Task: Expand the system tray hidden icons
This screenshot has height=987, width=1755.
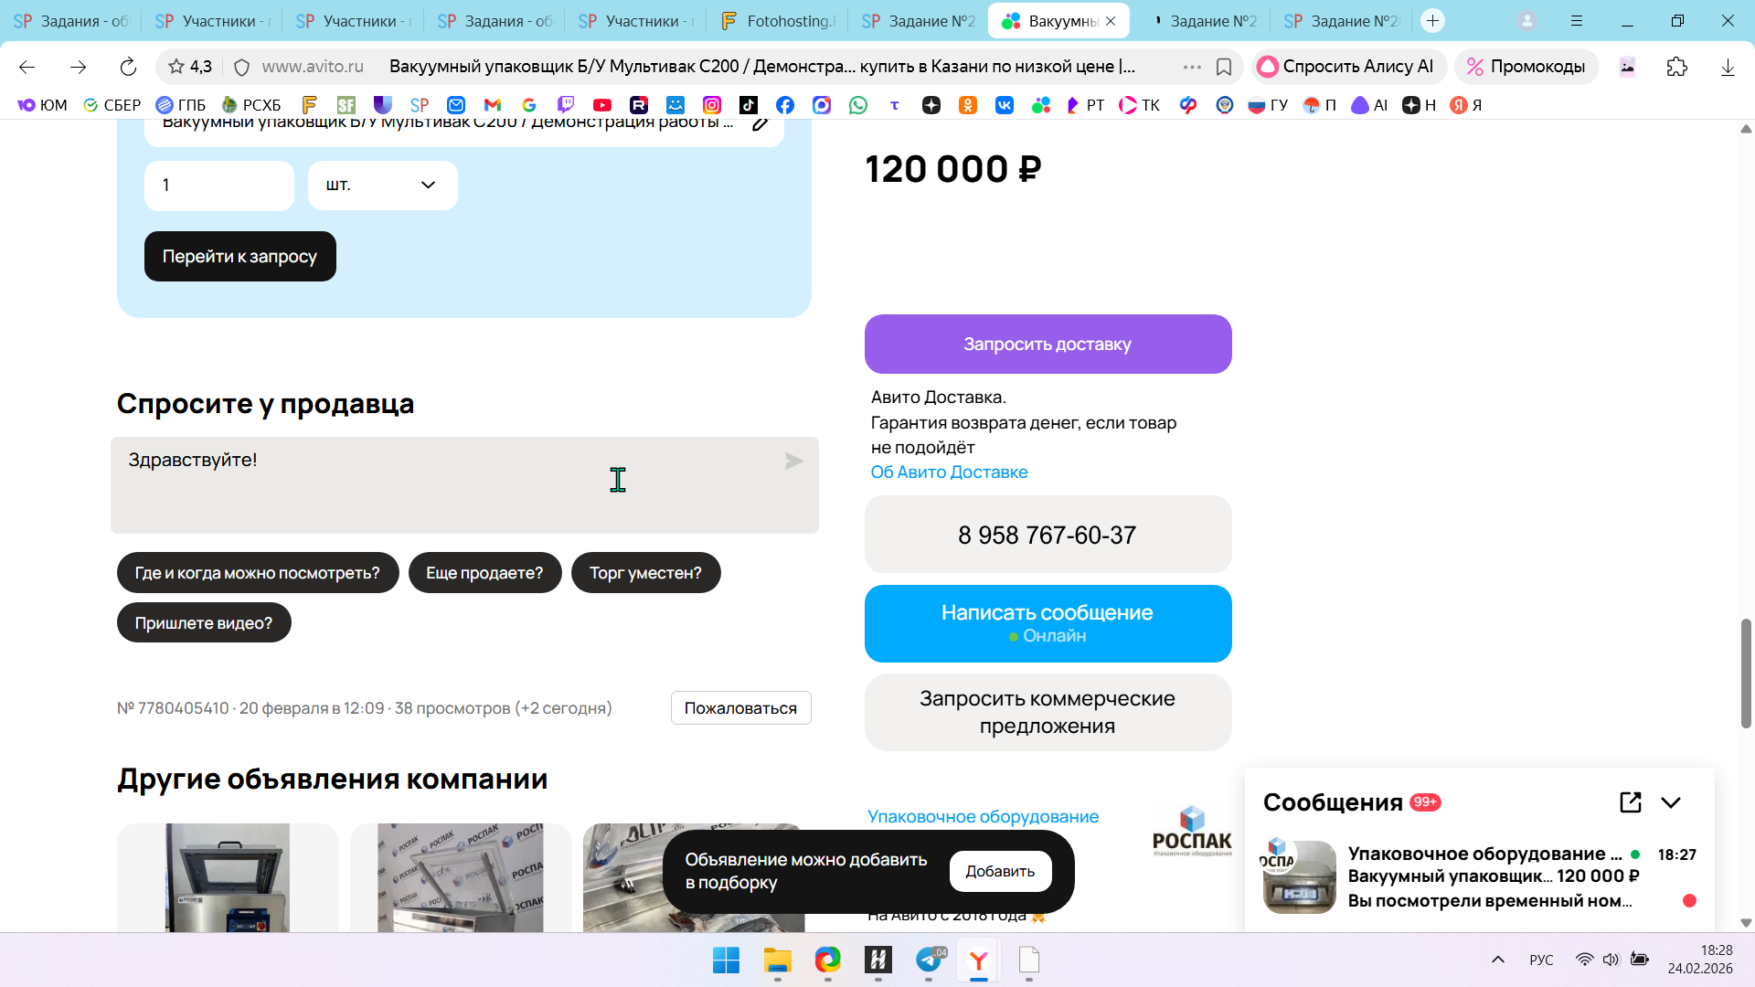Action: pyautogui.click(x=1497, y=960)
